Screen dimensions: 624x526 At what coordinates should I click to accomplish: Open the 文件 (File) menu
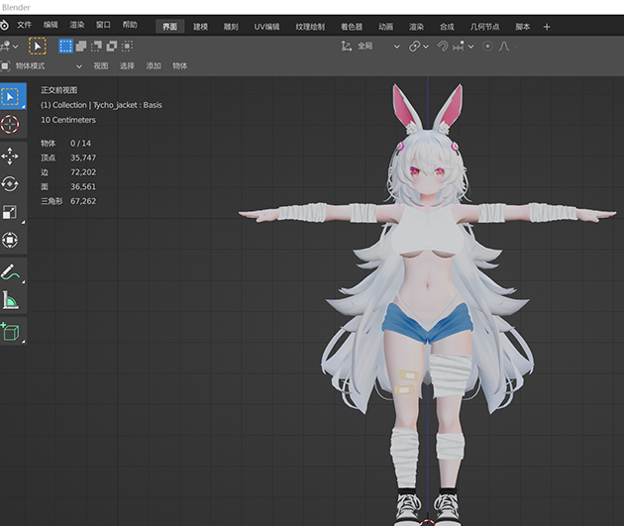(25, 25)
